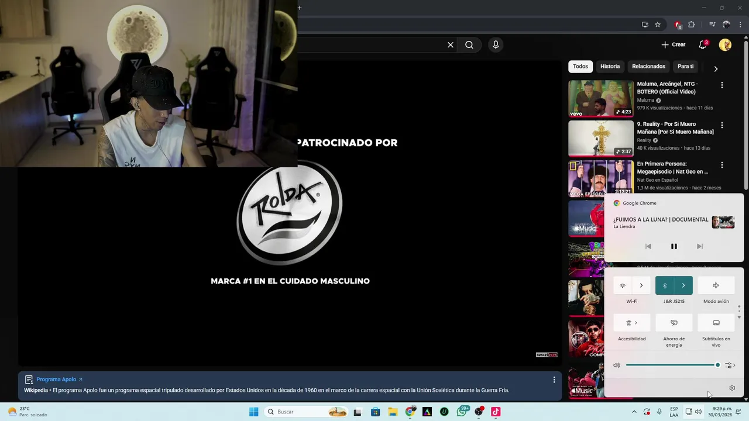749x421 pixels.
Task: Open options menu for Nat Geo Megaepisodio
Action: [721, 165]
